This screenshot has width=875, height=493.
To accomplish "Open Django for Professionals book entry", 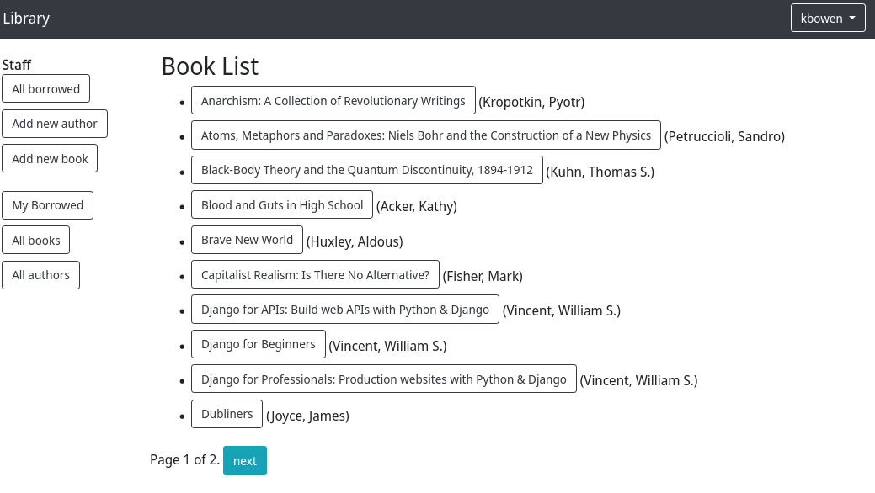I will 383,379.
